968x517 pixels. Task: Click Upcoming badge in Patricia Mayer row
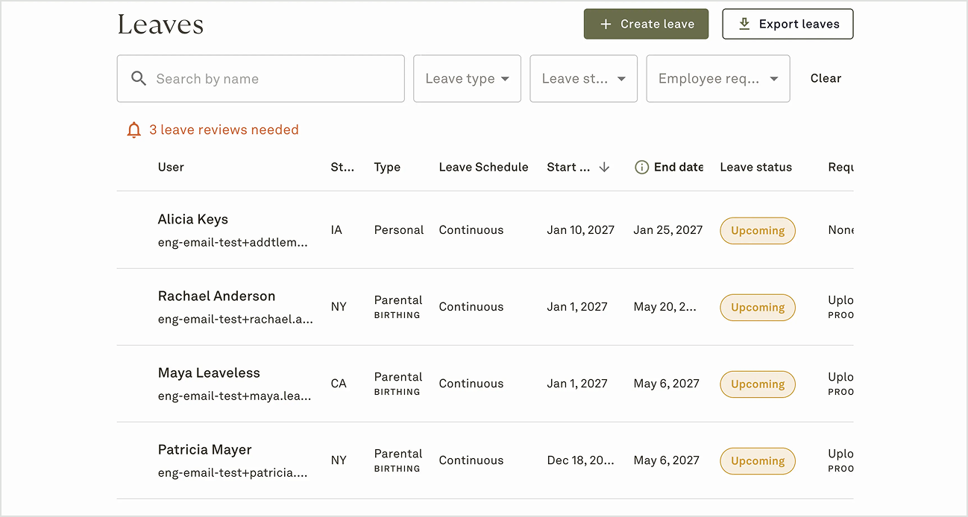point(758,461)
